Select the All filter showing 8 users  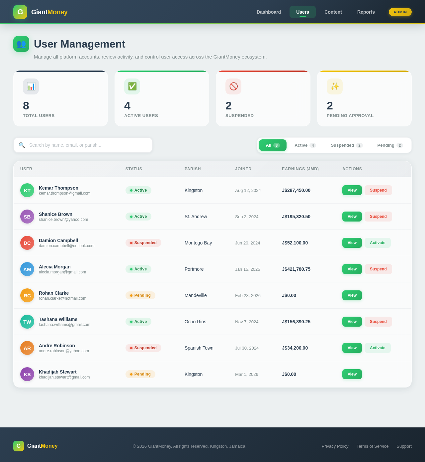coord(272,145)
